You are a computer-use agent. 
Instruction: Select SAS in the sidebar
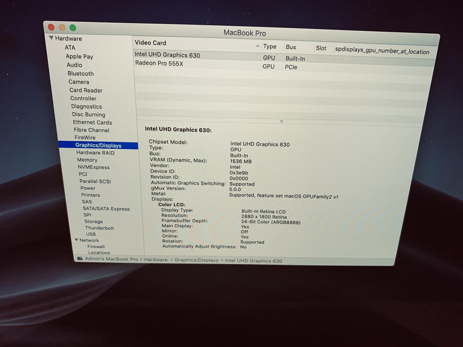pos(87,201)
